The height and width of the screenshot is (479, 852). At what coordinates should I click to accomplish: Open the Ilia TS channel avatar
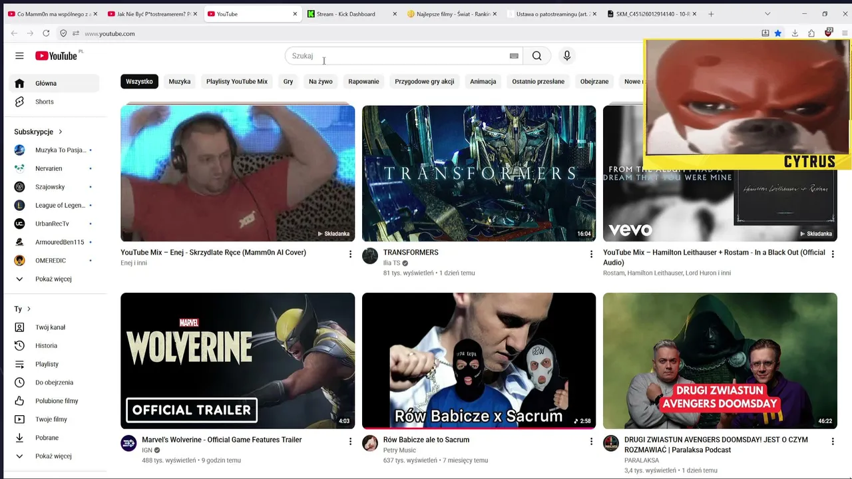point(370,256)
